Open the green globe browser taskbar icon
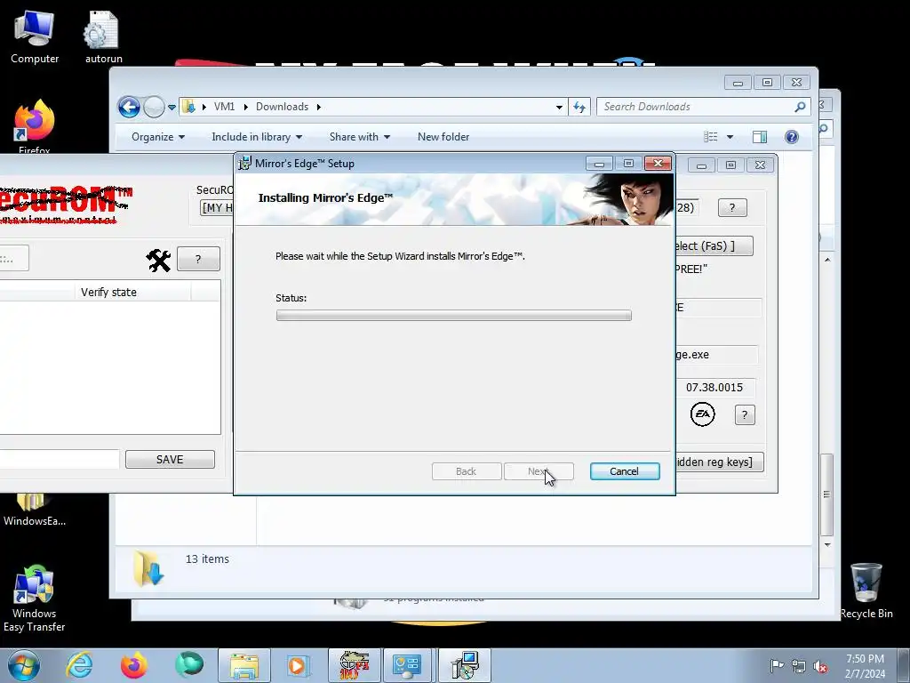Image resolution: width=910 pixels, height=683 pixels. click(x=188, y=665)
